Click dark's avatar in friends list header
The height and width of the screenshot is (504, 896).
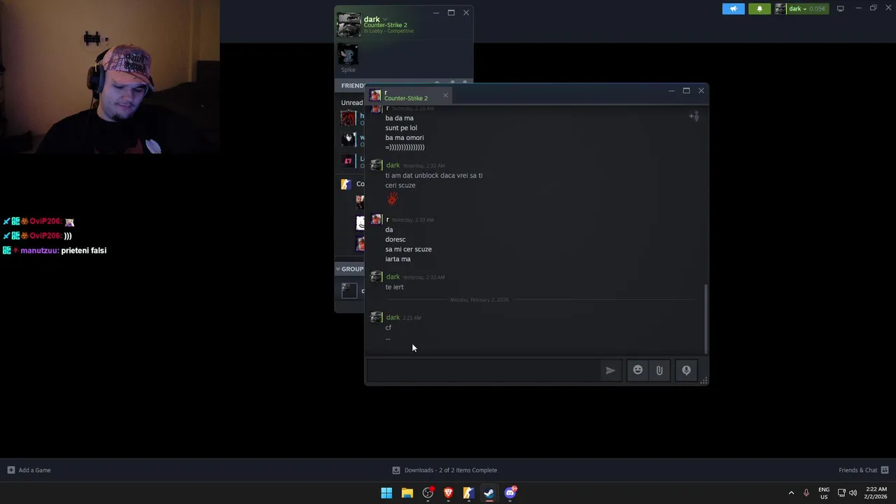349,24
